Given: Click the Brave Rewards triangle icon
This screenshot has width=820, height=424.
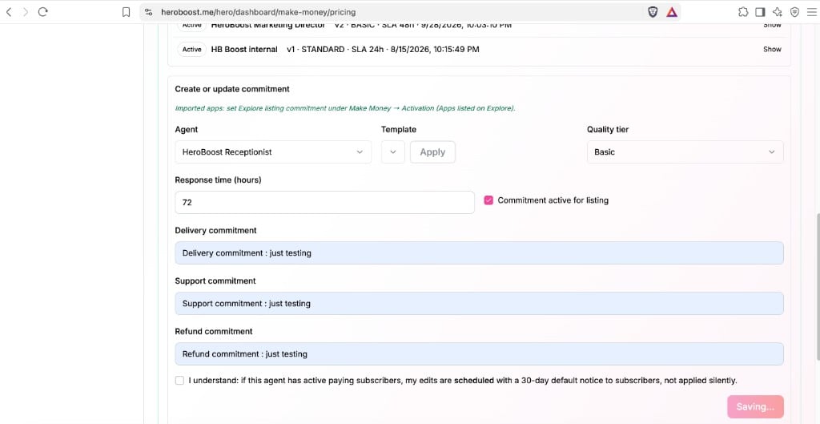Looking at the screenshot, I should (x=672, y=12).
